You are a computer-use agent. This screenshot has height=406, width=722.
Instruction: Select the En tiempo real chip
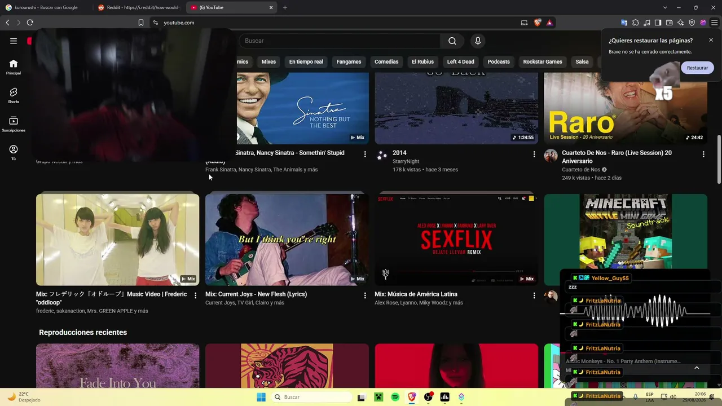point(306,61)
